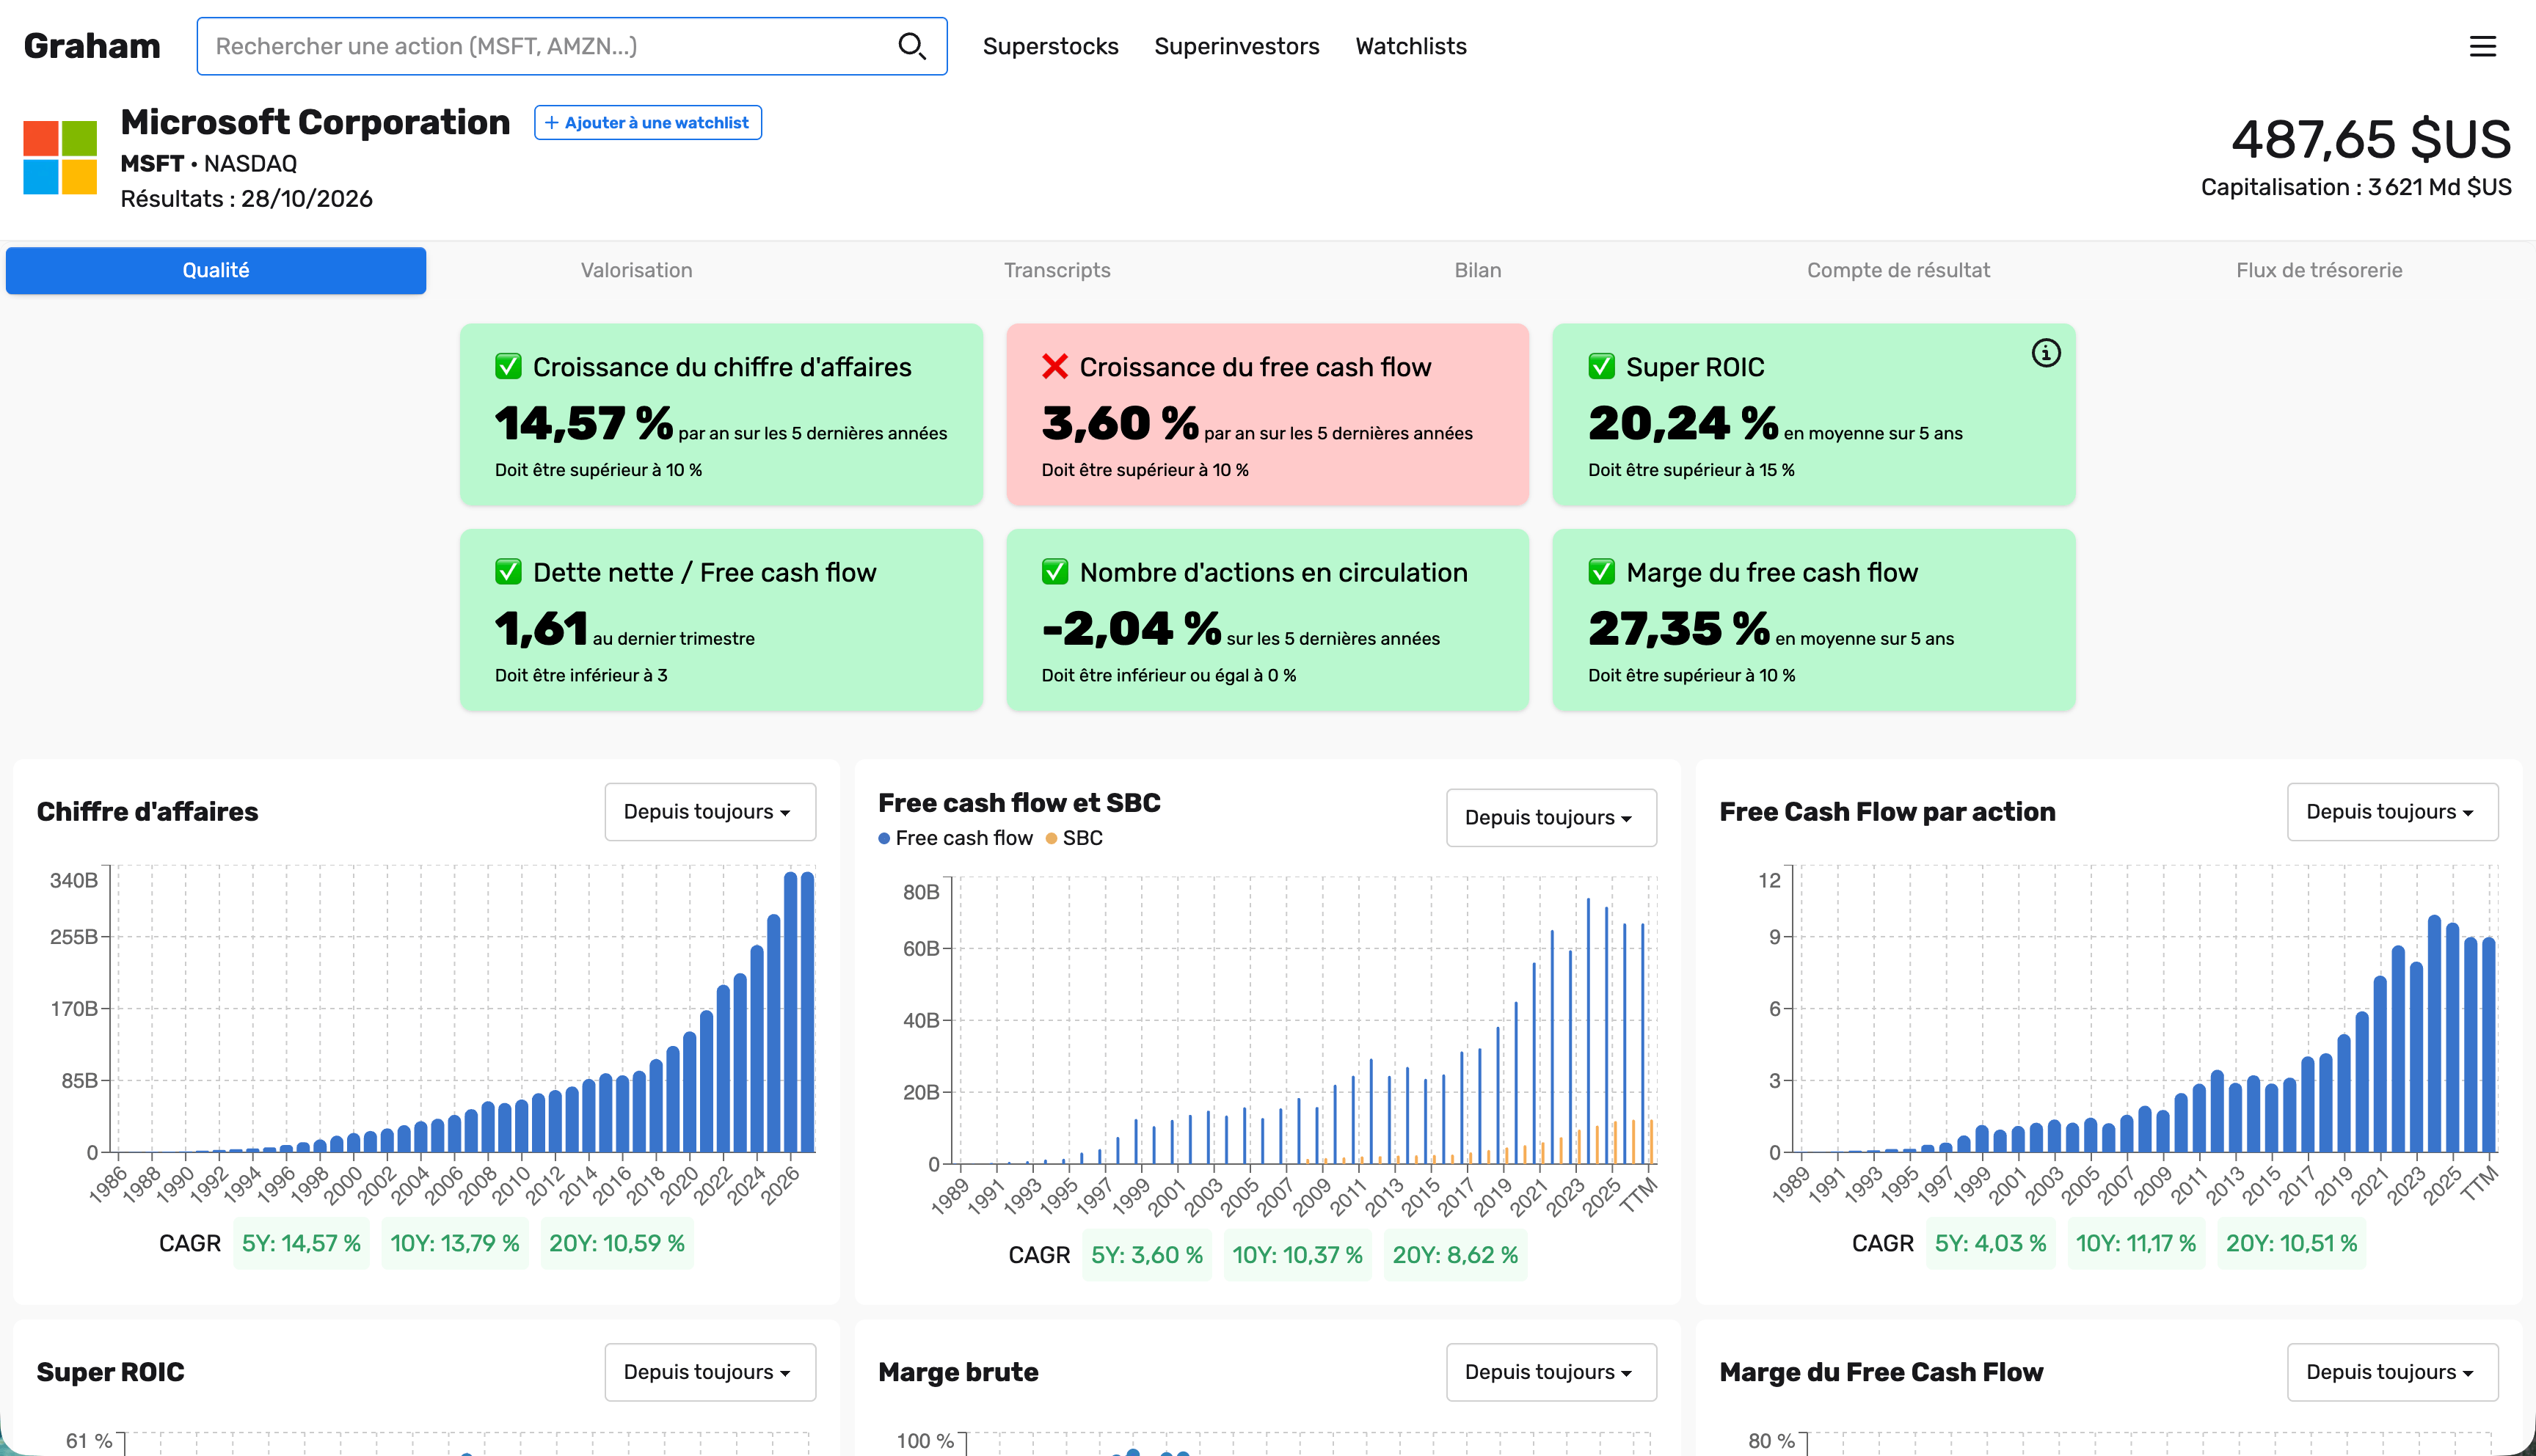The width and height of the screenshot is (2536, 1456).
Task: Click the FCF par action 20Y: 10,51 % badge
Action: tap(2292, 1244)
